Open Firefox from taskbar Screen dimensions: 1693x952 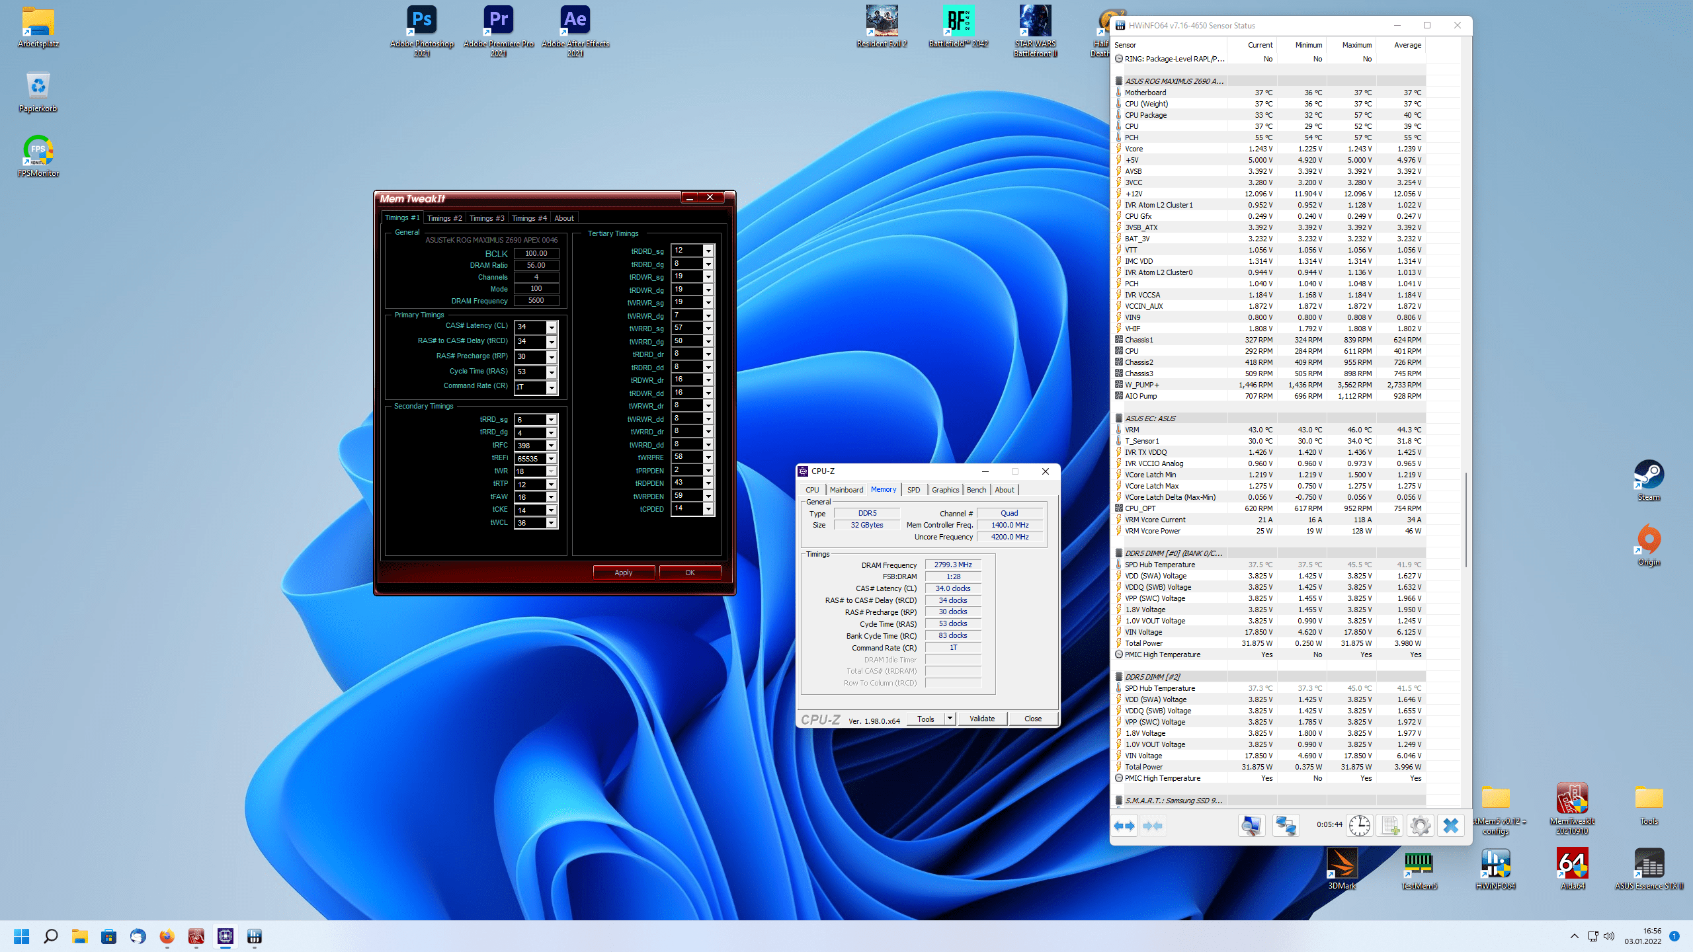[x=167, y=936]
